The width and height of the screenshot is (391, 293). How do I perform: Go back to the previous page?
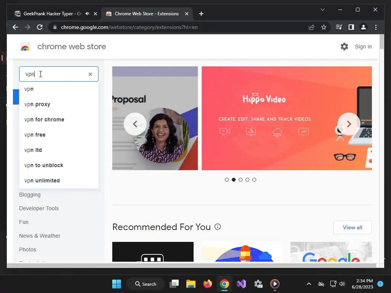[x=15, y=27]
